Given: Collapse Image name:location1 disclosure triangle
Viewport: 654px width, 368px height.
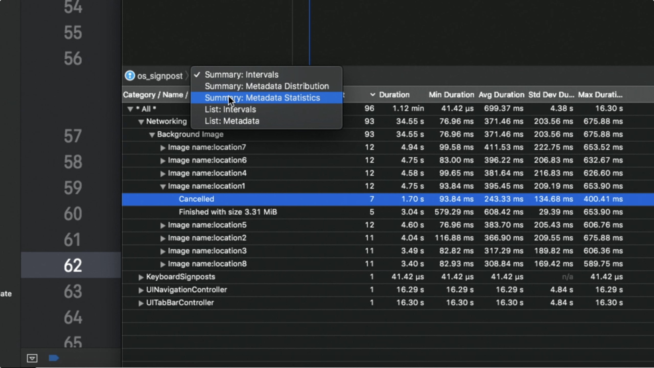Looking at the screenshot, I should pyautogui.click(x=163, y=187).
